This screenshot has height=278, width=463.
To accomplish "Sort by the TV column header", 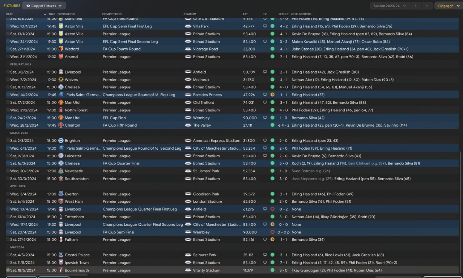I will click(265, 14).
